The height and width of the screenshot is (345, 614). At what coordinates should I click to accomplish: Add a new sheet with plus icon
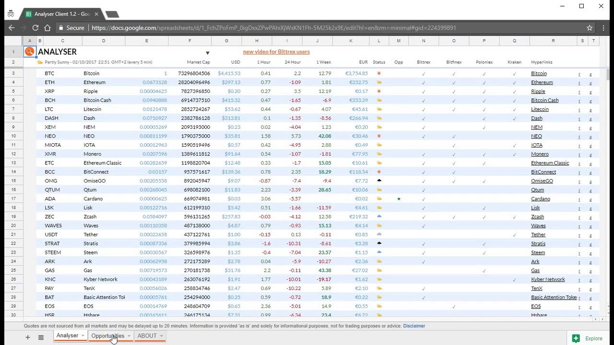[28, 337]
